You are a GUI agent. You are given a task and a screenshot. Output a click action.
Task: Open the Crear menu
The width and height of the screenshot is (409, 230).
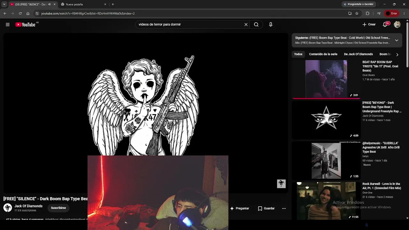coord(369,24)
